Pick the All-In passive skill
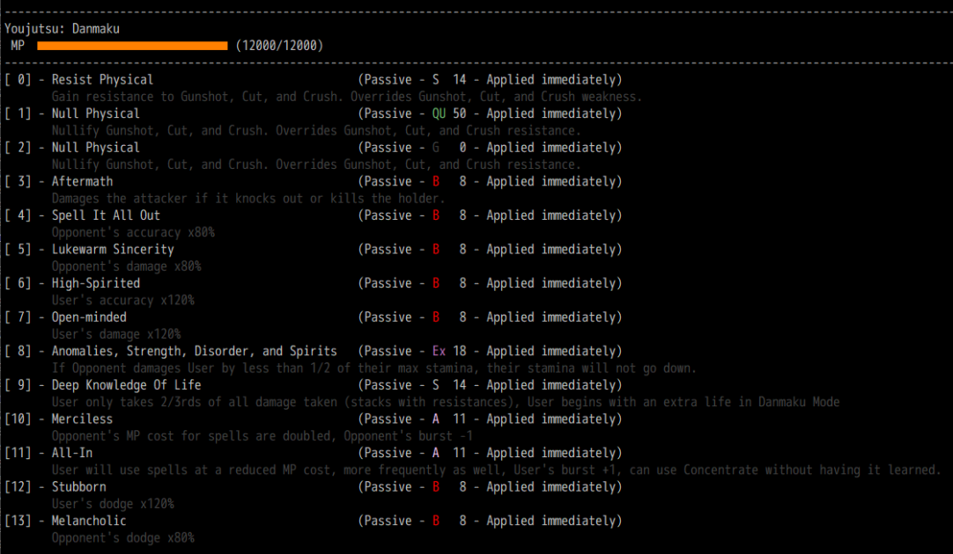 tap(314, 453)
